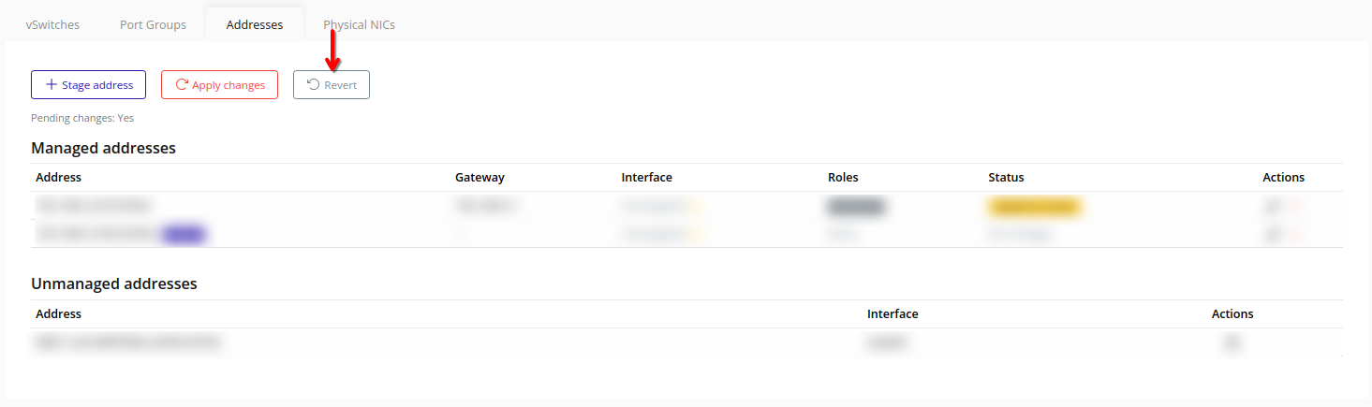1372x407 pixels.
Task: Click the grey edit icon in second managed row
Action: pyautogui.click(x=1272, y=235)
